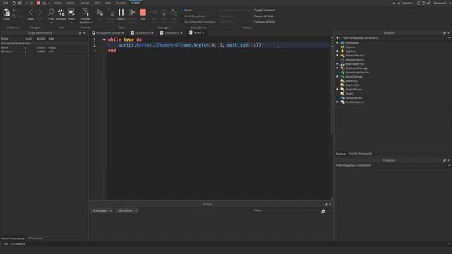
Task: Click the share icon in the top bar
Action: point(429,3)
